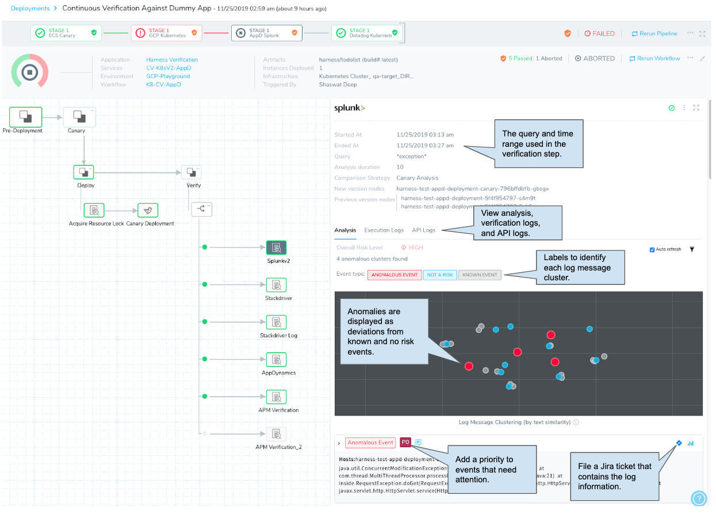Image resolution: width=716 pixels, height=514 pixels.
Task: Select the AppD Splunk pipeline stage
Action: click(x=267, y=33)
